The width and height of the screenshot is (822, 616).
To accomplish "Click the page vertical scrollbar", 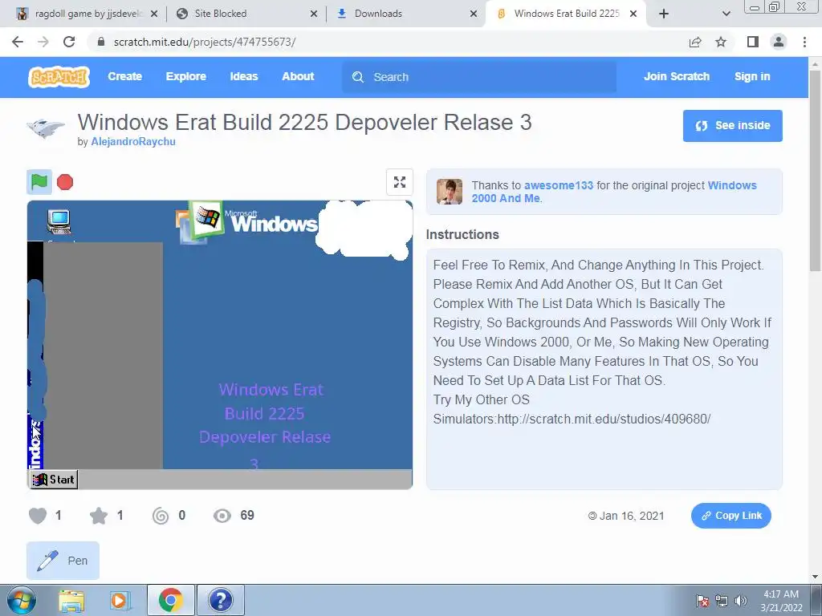I will point(815,170).
